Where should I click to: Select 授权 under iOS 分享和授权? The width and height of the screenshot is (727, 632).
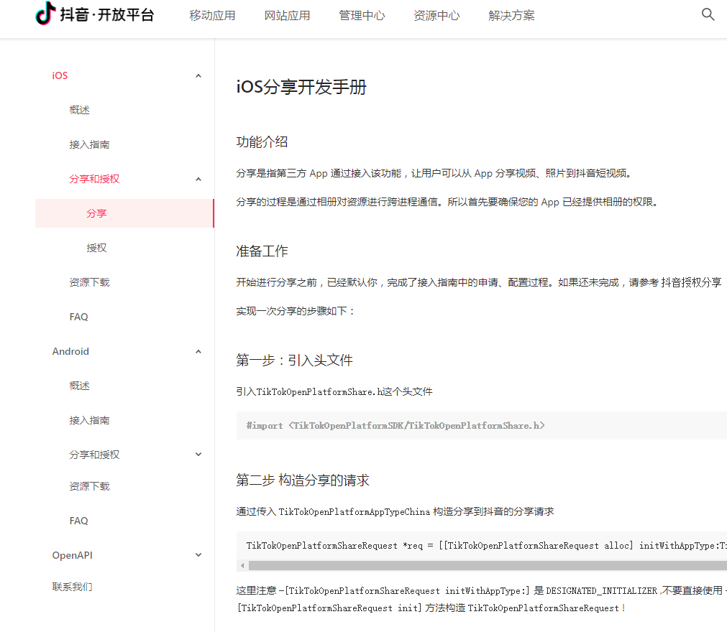click(97, 248)
